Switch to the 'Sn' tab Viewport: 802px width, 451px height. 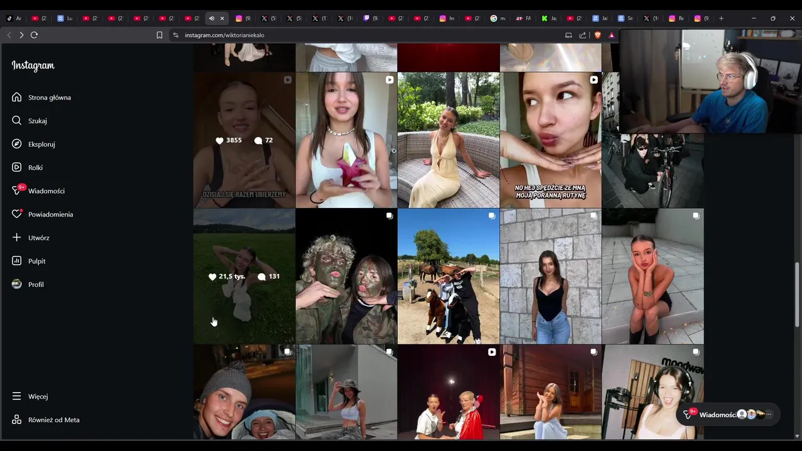click(x=626, y=18)
